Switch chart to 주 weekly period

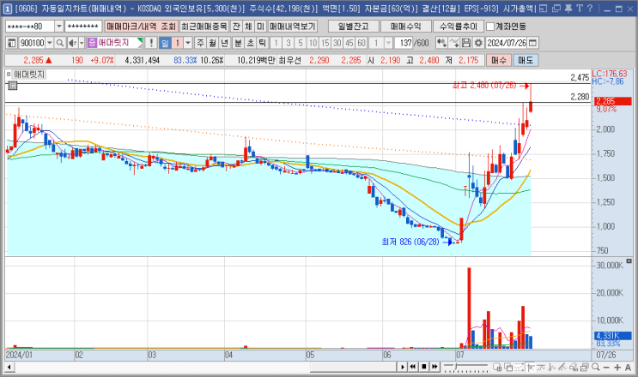click(201, 43)
